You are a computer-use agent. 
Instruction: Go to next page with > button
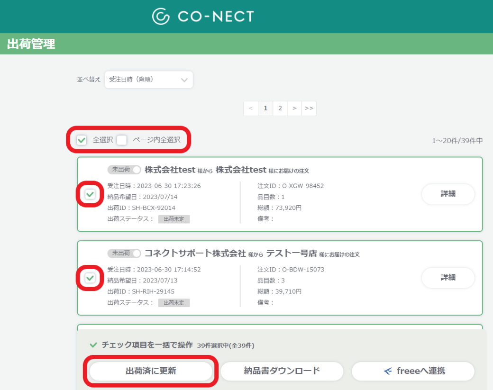[294, 109]
